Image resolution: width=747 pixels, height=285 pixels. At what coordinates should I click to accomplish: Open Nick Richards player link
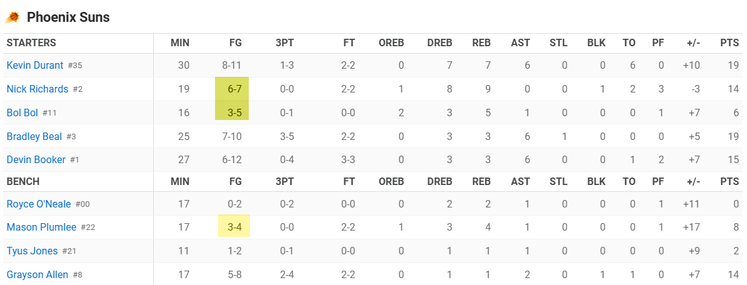37,89
